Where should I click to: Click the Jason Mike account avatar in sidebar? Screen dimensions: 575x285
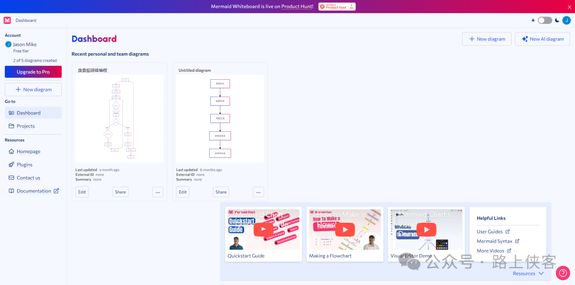click(x=9, y=44)
